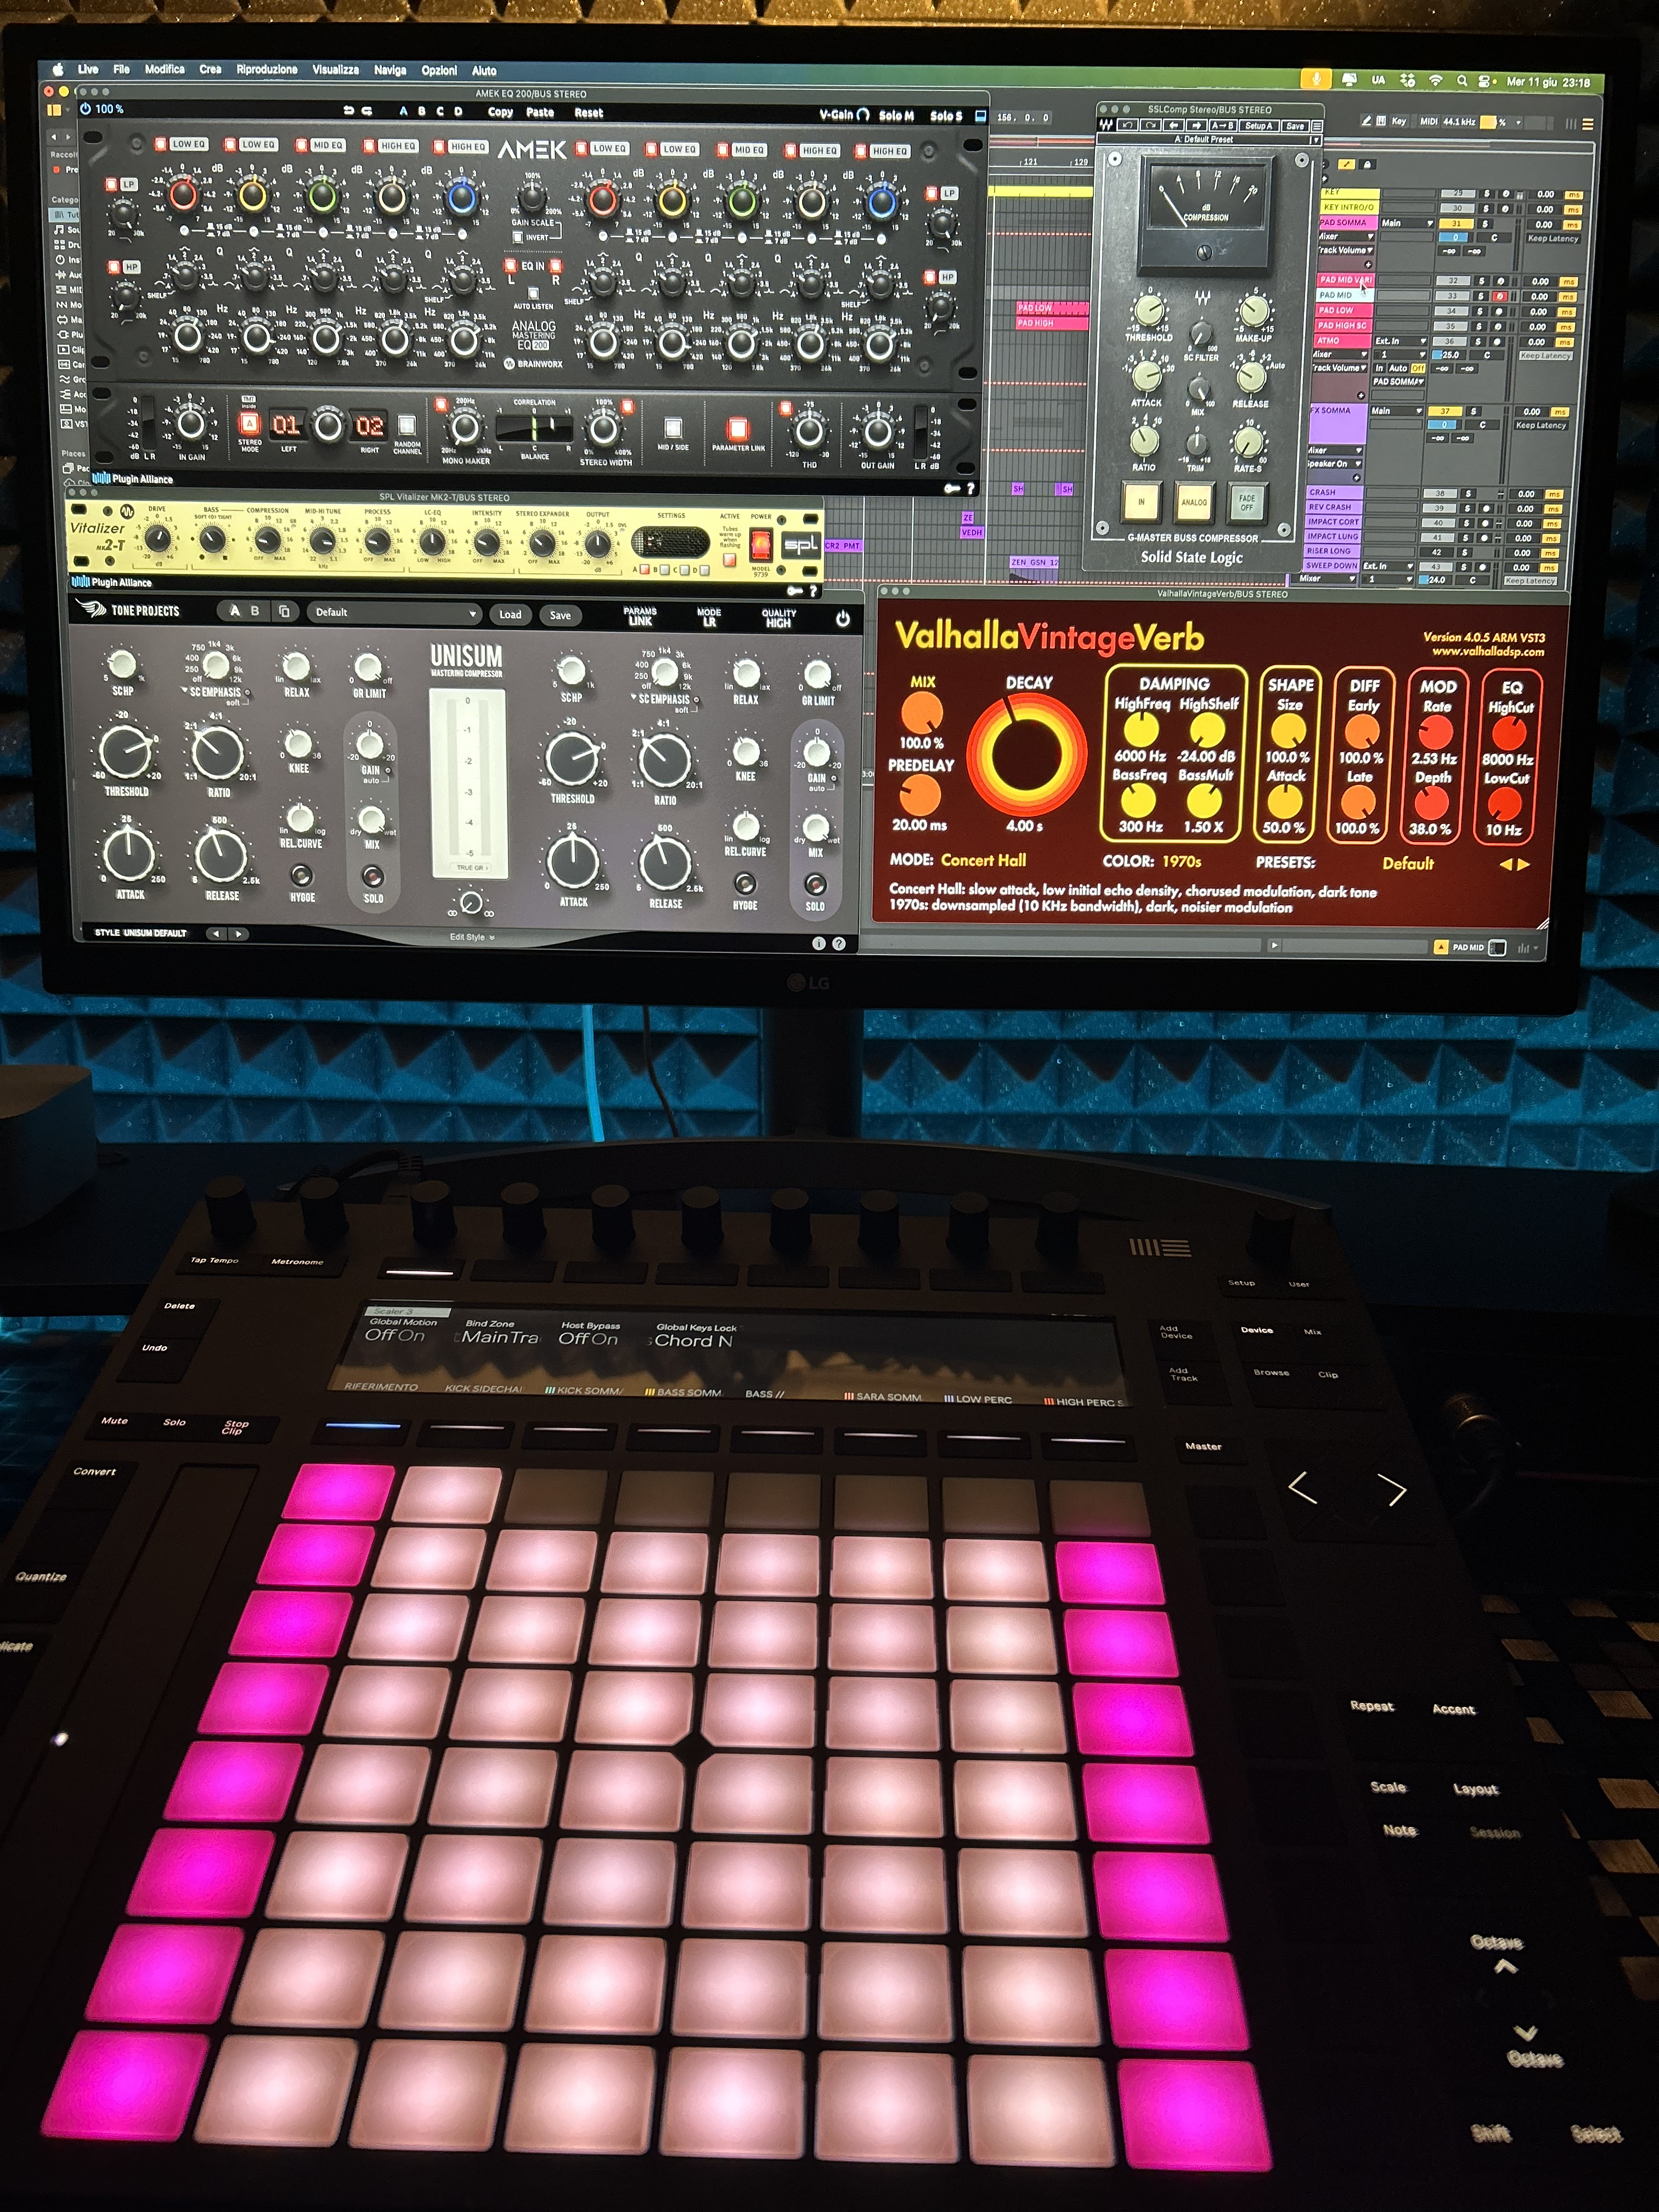This screenshot has width=1659, height=2212.
Task: Click the Unisum A/B copy icon
Action: click(x=285, y=611)
